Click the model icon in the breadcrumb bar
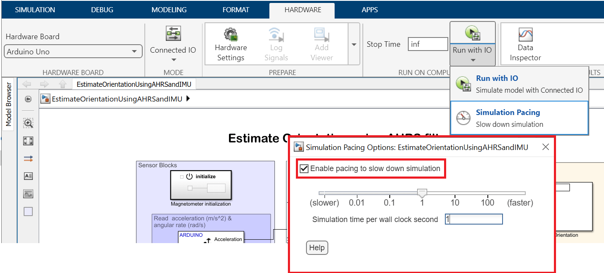Image resolution: width=604 pixels, height=273 pixels. [45, 99]
